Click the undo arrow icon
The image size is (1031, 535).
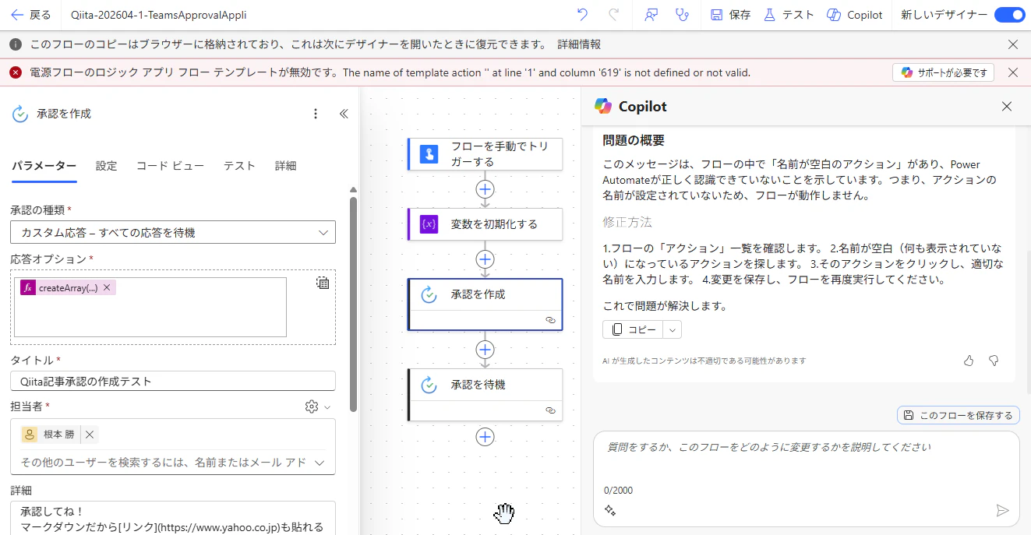coord(583,15)
